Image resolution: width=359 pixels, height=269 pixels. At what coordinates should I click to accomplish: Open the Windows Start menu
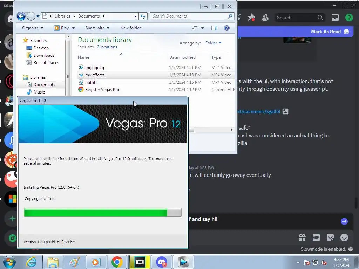click(9, 262)
